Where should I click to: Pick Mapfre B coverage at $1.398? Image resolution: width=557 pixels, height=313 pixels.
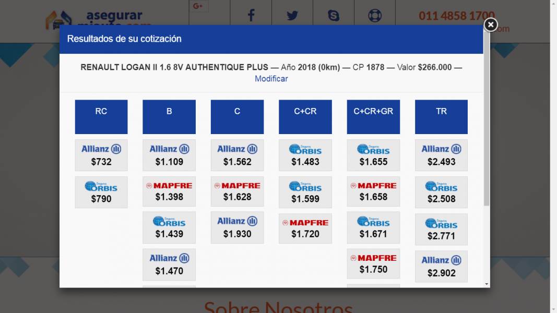point(169,191)
